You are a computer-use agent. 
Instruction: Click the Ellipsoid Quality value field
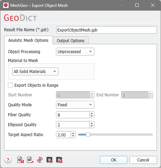73,125
